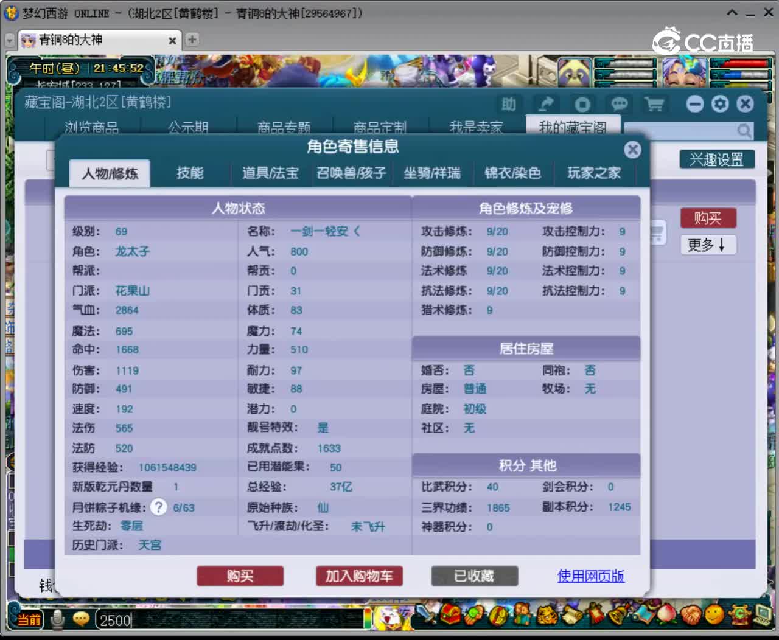Click the smiley face icon in bottom toolbar
779x640 pixels.
pyautogui.click(x=714, y=616)
